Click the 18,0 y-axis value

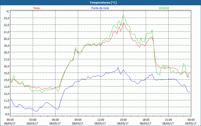(7, 52)
